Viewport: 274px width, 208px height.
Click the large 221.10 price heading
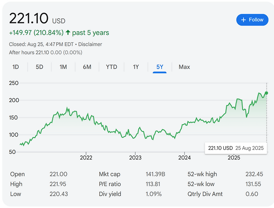[x=28, y=19]
